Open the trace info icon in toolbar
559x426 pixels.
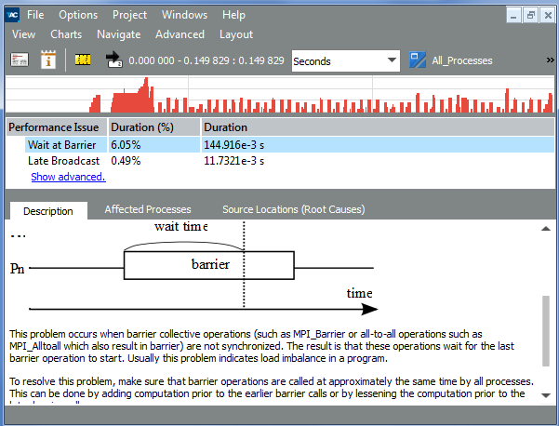49,60
